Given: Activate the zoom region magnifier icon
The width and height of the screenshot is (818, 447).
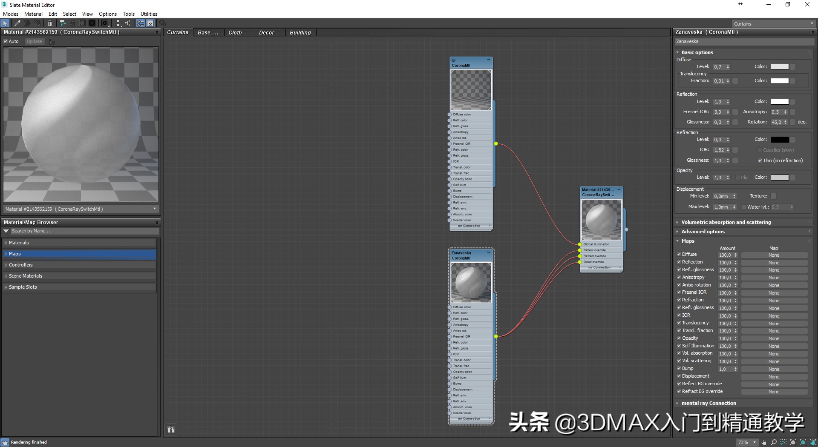Looking at the screenshot, I should (783, 442).
